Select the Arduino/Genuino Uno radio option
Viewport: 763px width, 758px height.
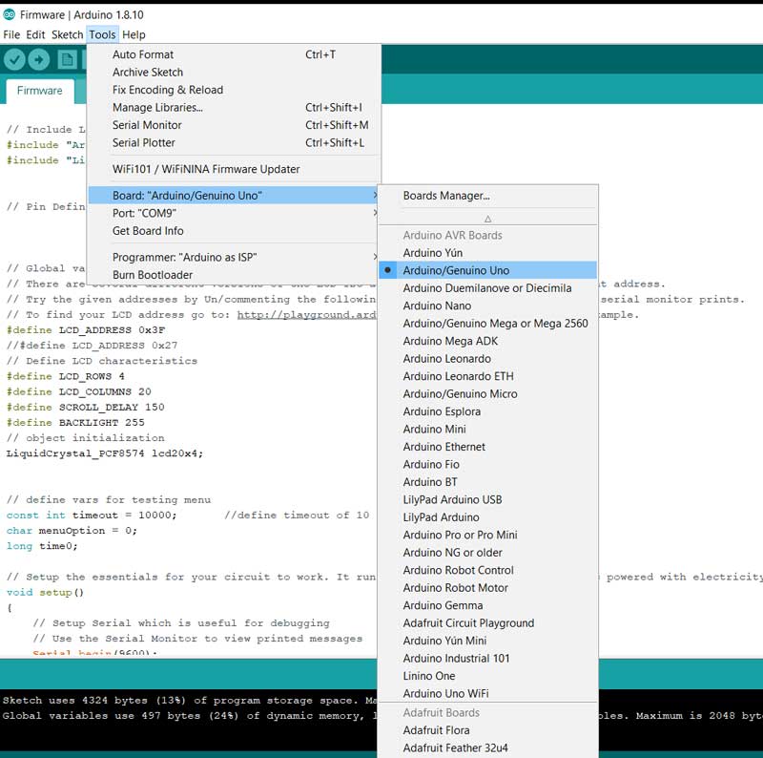[x=487, y=270]
